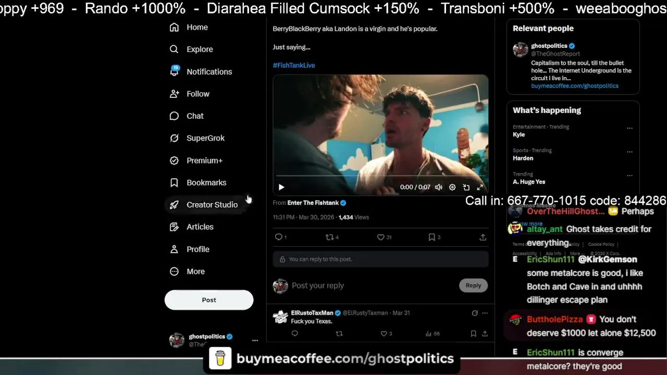Open the Home page in the sidebar
The height and width of the screenshot is (375, 667).
[x=189, y=27]
